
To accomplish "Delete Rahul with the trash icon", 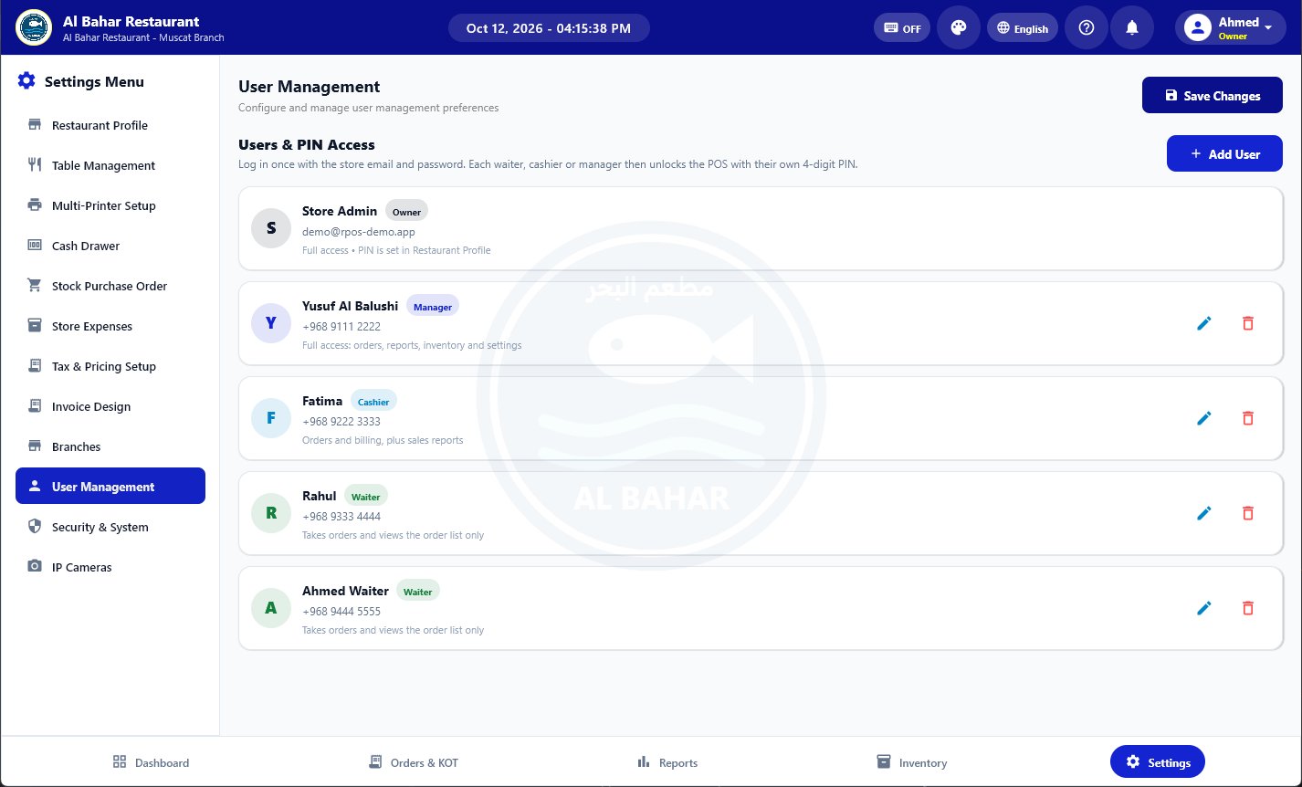I will [1248, 513].
